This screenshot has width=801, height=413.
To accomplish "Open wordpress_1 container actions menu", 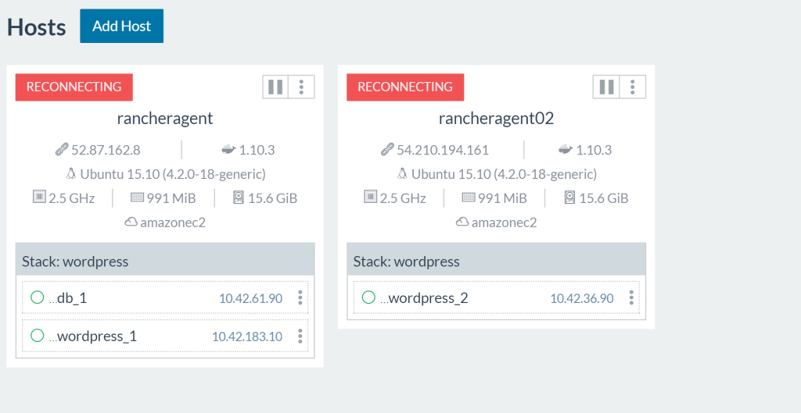I will tap(300, 336).
